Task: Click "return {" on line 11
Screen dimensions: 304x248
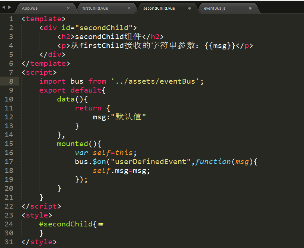Action: point(93,108)
